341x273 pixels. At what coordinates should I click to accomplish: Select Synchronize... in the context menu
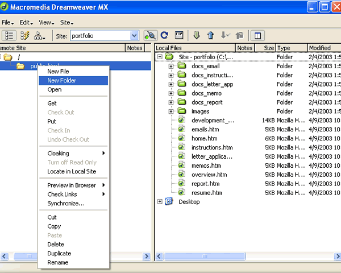tap(65, 204)
